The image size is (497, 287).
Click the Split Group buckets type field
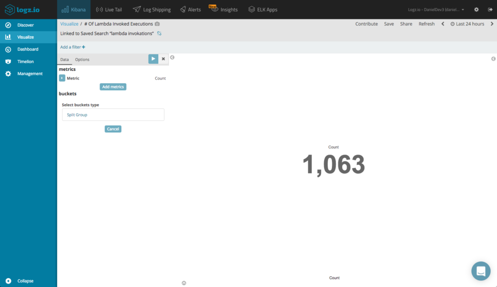(x=113, y=114)
